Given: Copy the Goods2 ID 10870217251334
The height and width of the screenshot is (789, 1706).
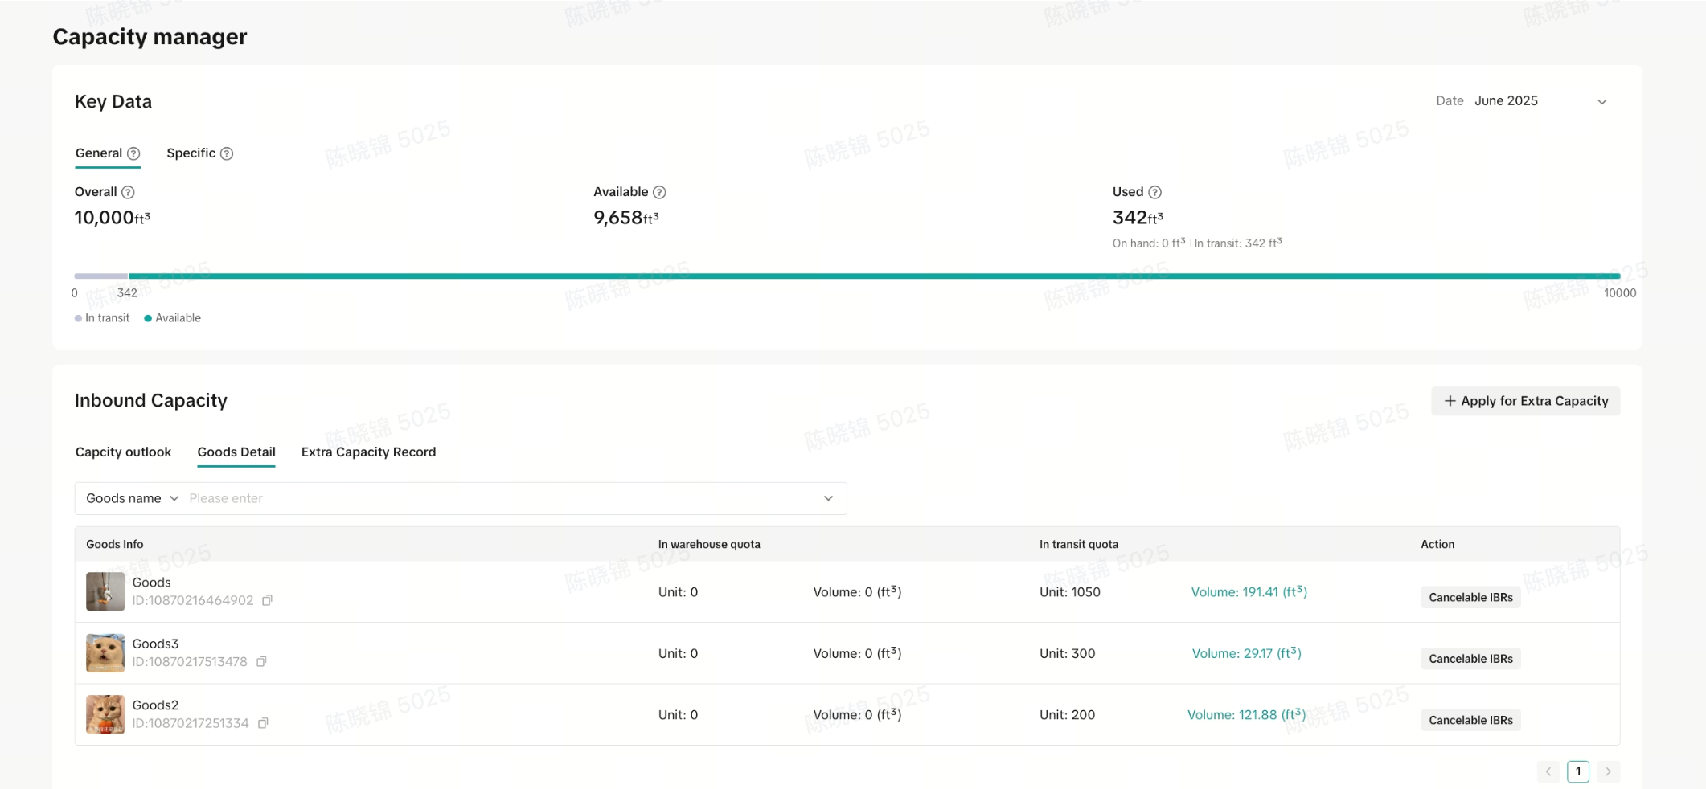Looking at the screenshot, I should coord(263,723).
